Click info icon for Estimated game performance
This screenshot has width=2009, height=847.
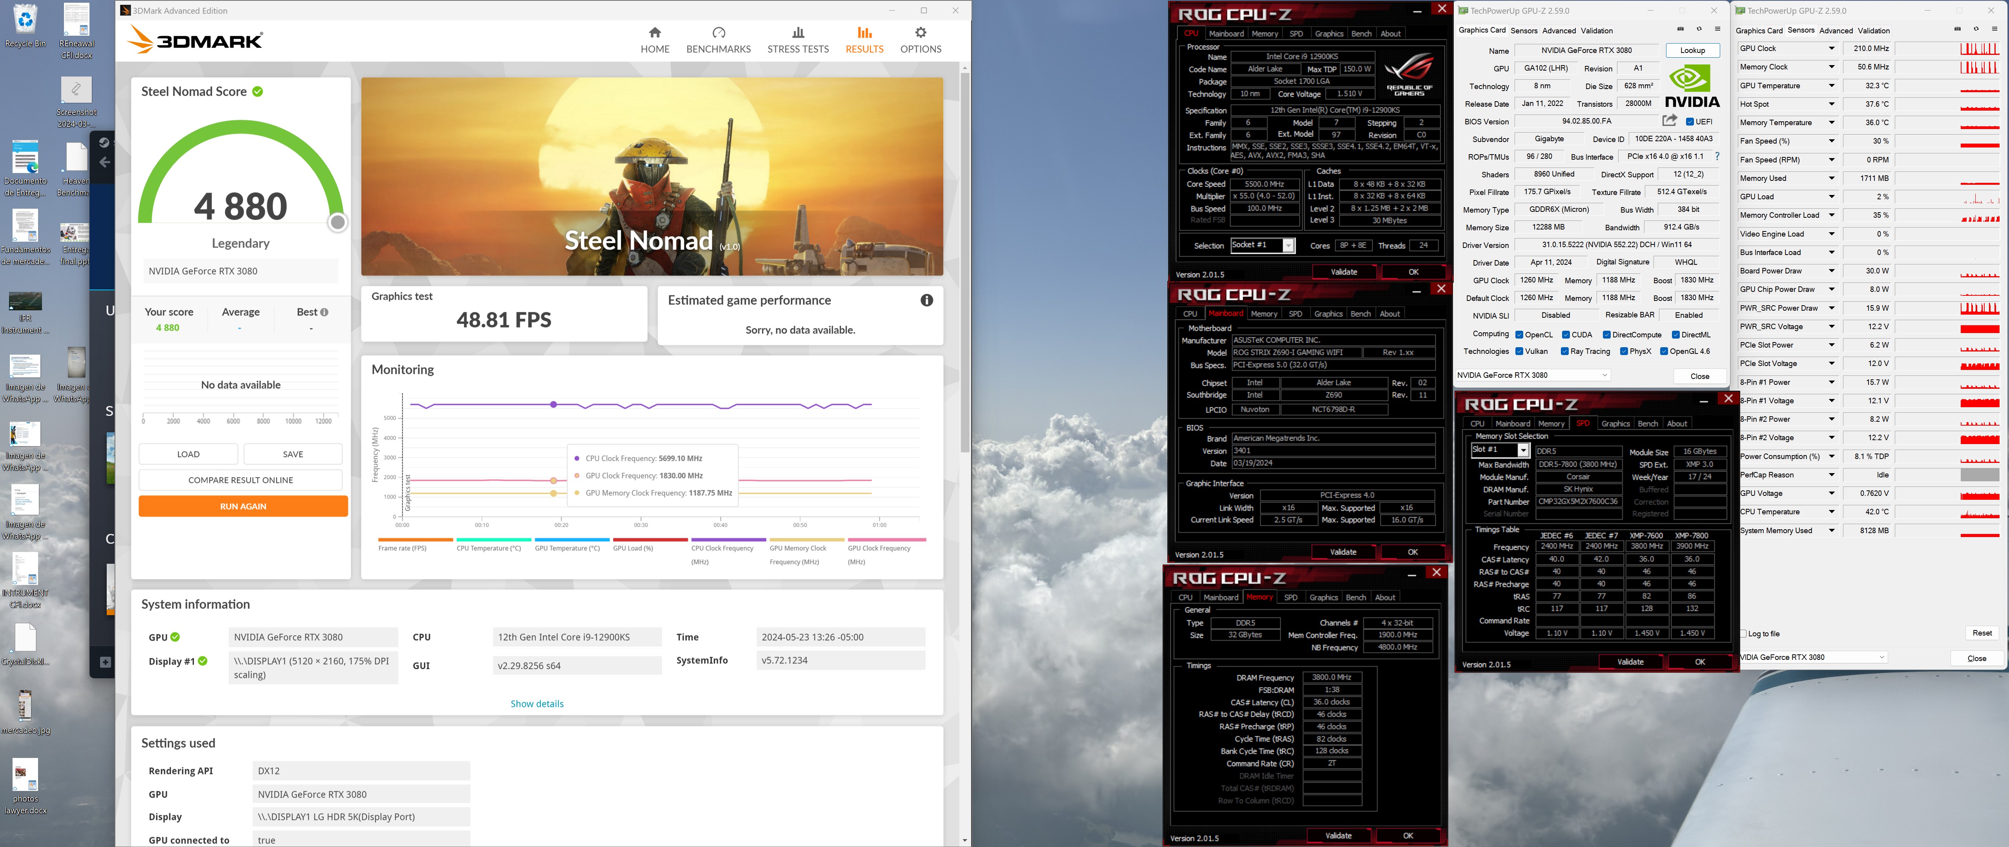(926, 300)
